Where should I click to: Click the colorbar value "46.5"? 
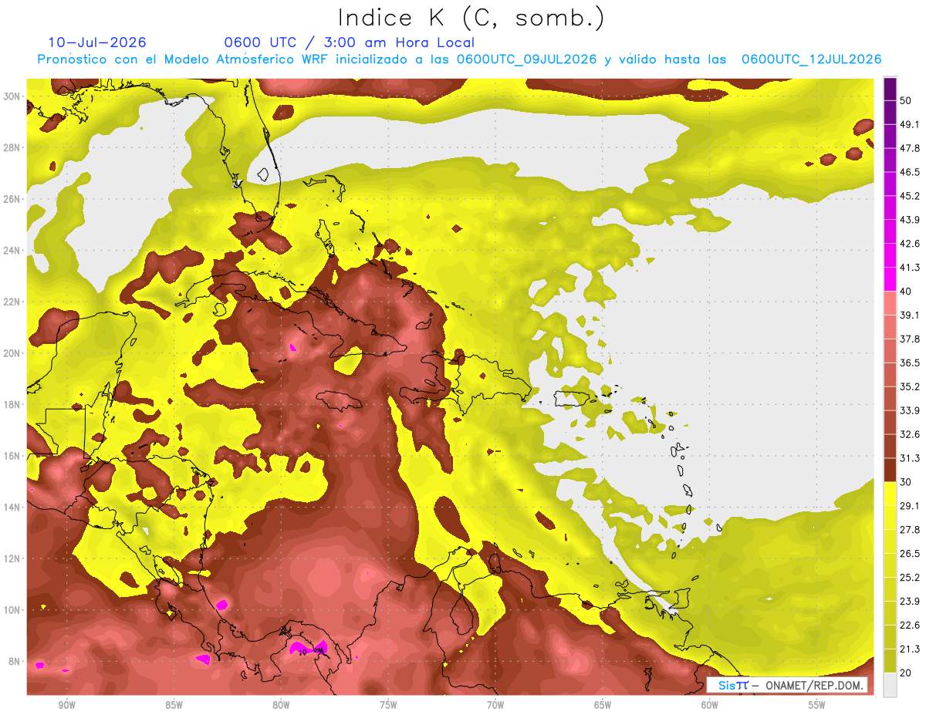pyautogui.click(x=911, y=172)
